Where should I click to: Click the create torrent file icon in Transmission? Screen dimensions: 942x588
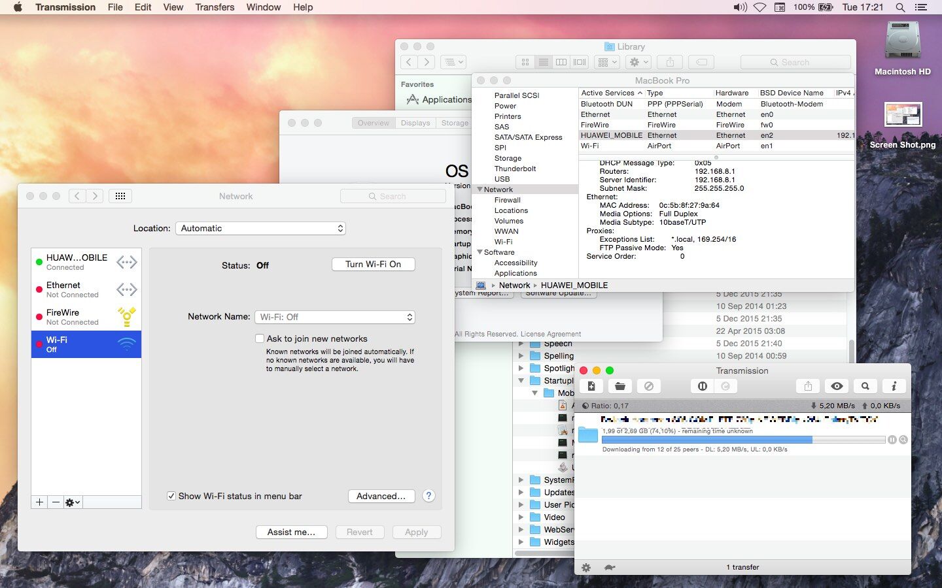click(x=591, y=386)
